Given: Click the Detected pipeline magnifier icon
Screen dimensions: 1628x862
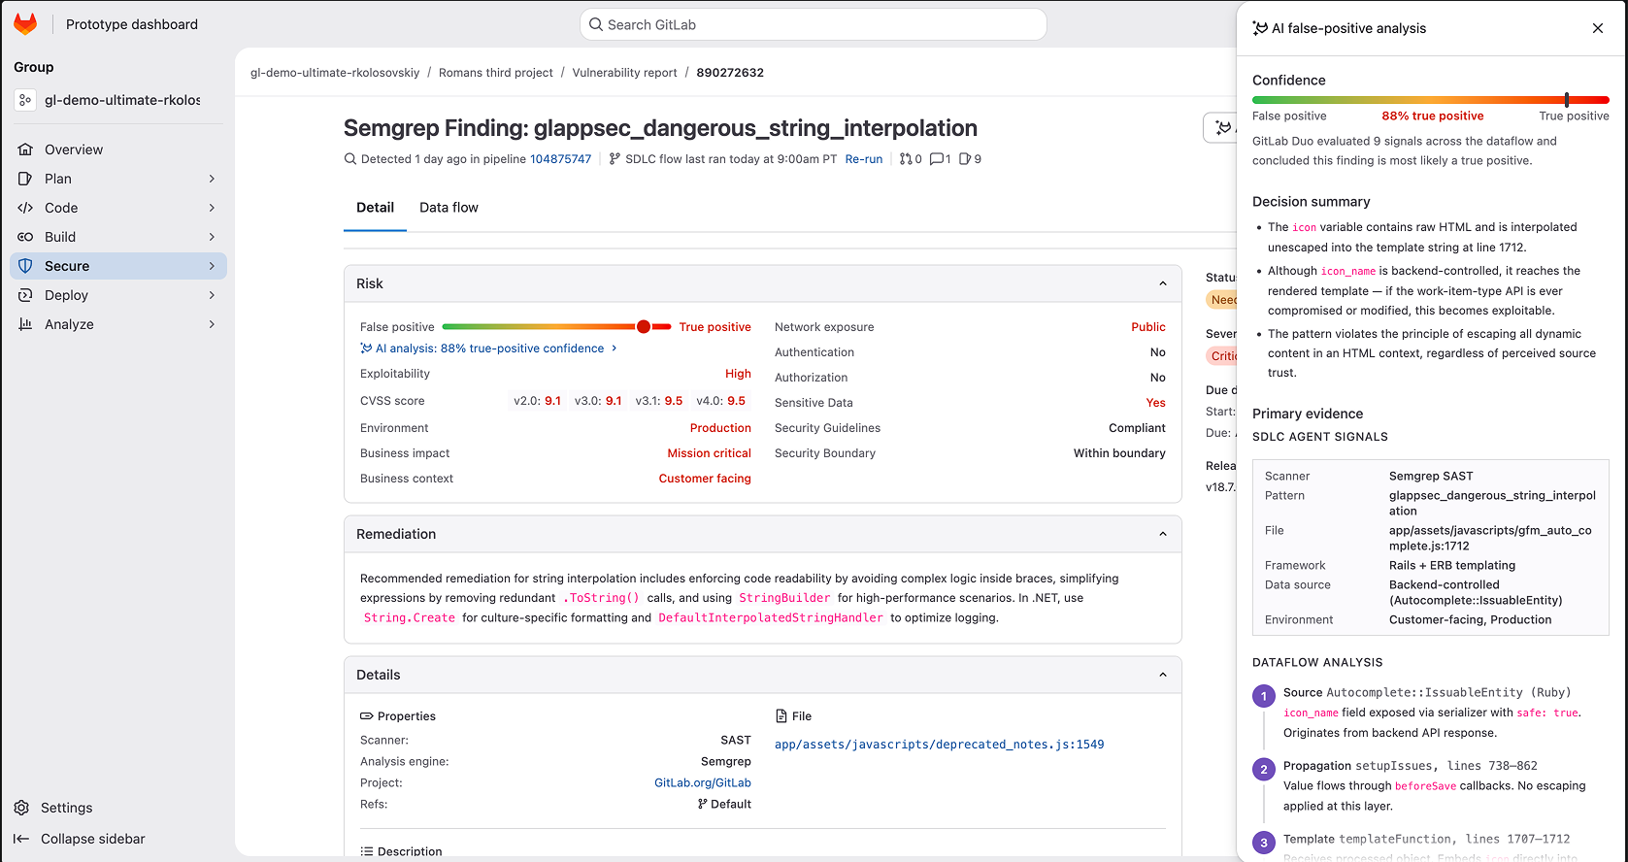Looking at the screenshot, I should [x=350, y=159].
